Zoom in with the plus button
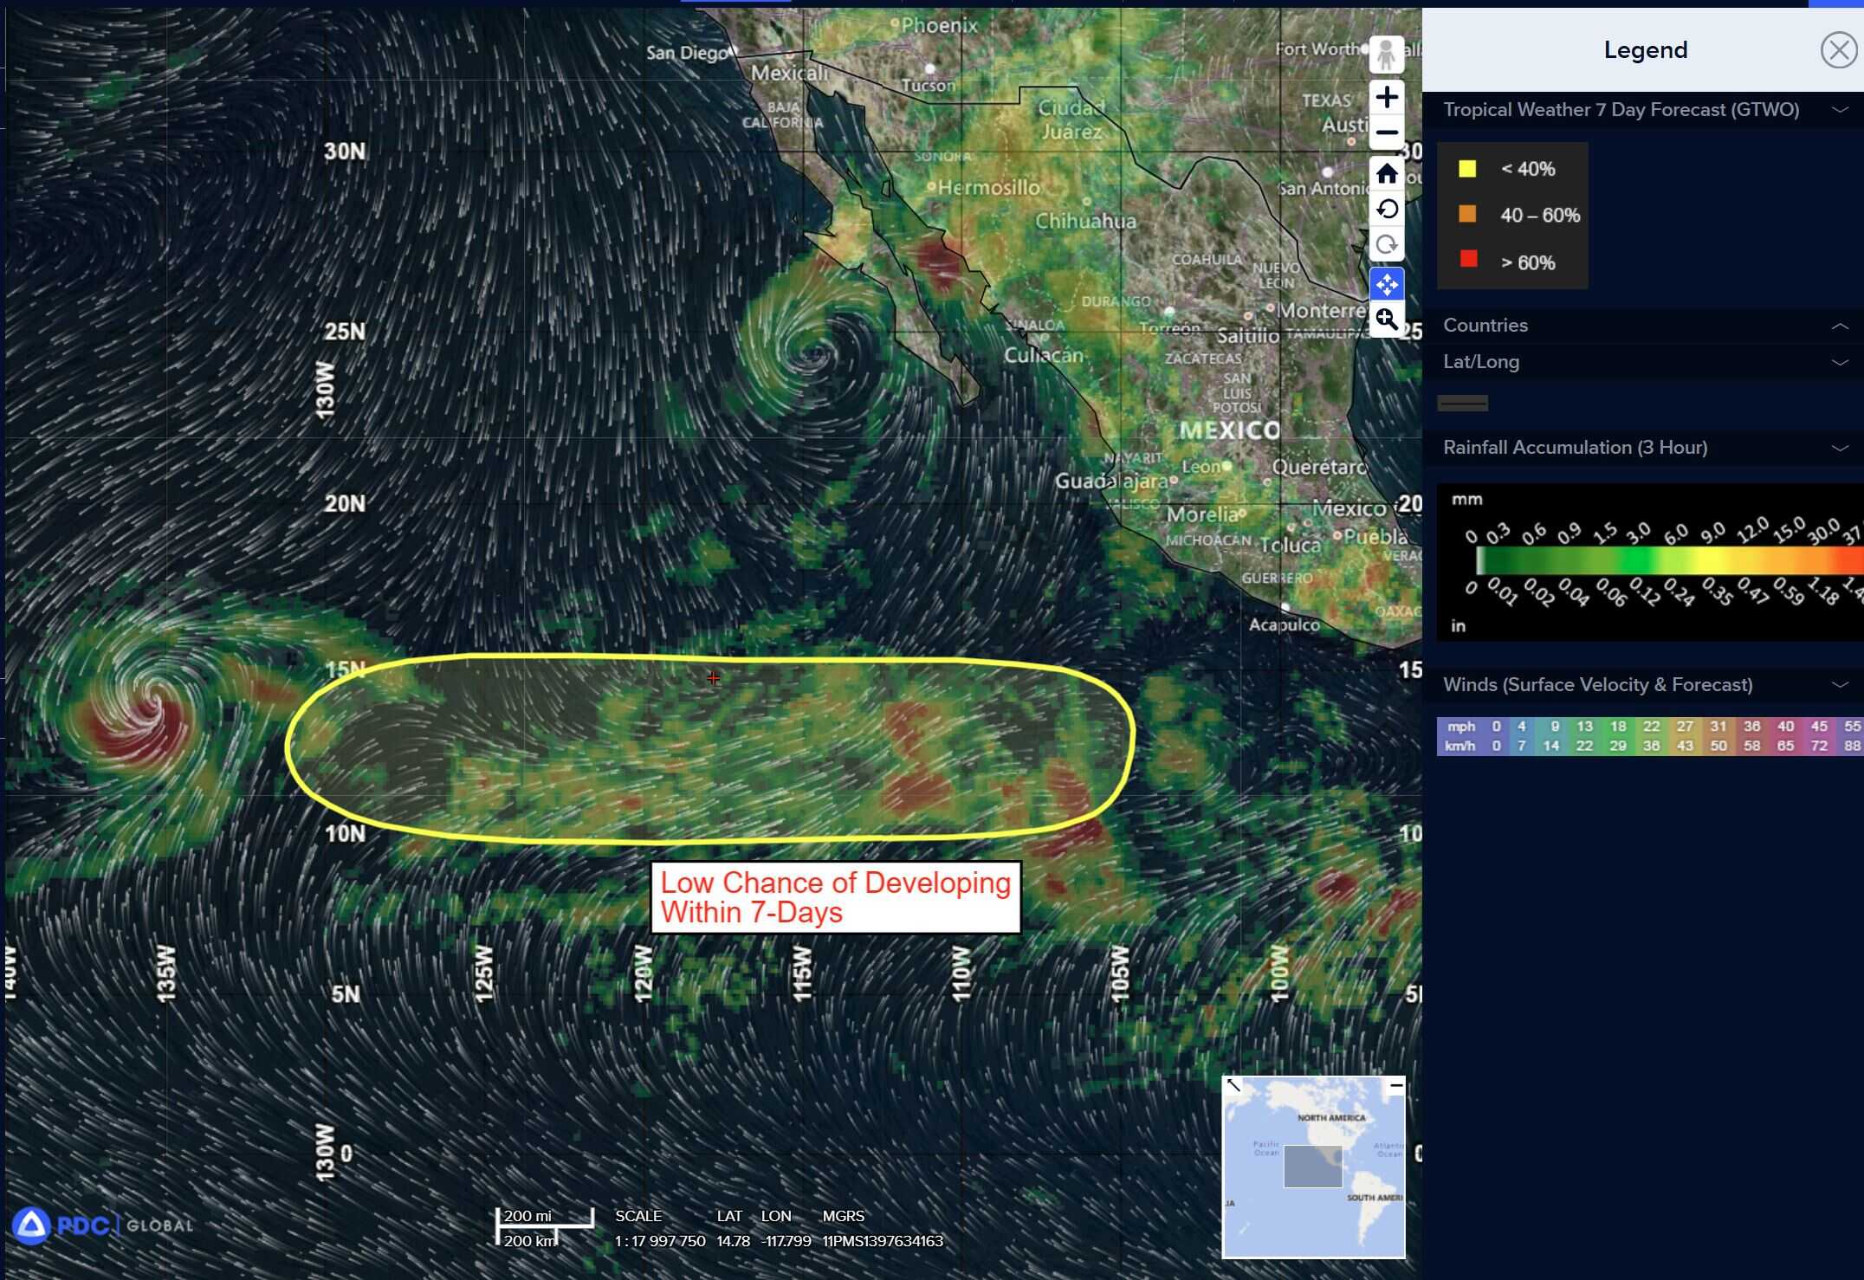The width and height of the screenshot is (1864, 1280). pyautogui.click(x=1387, y=97)
